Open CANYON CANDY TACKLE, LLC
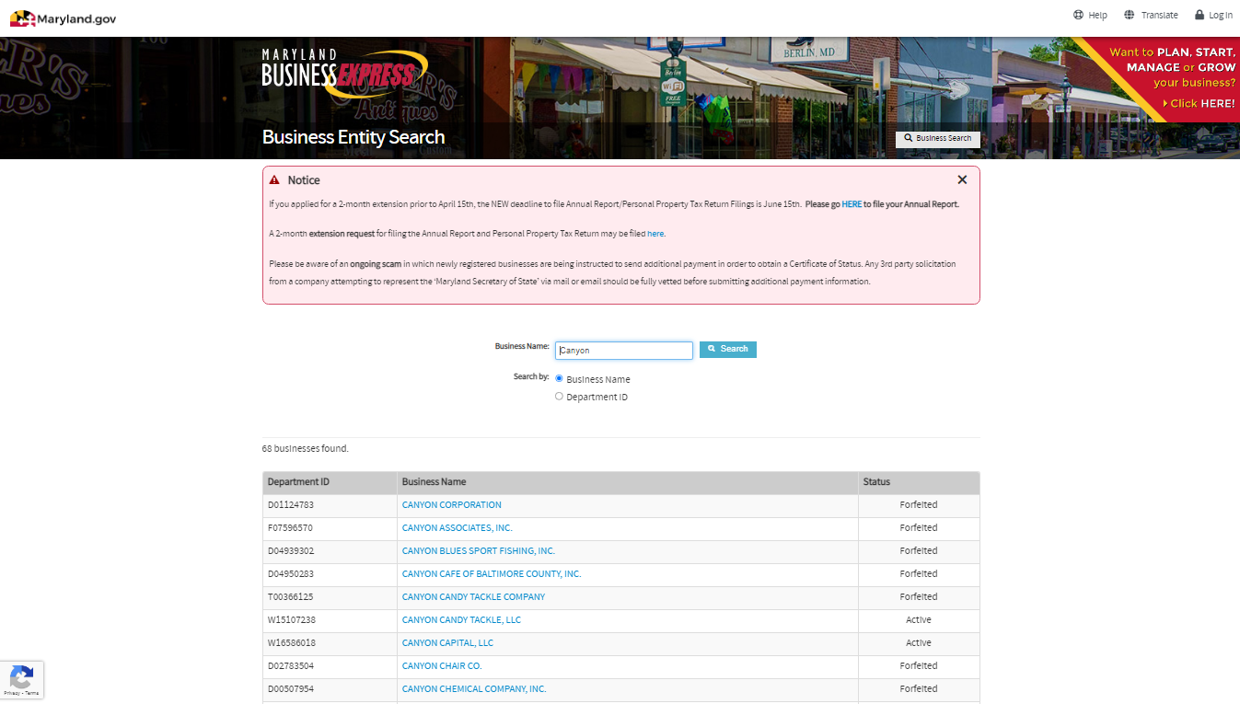The image size is (1240, 704). tap(461, 620)
